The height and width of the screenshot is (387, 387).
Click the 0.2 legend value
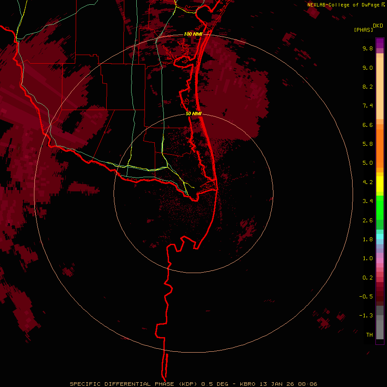(x=368, y=278)
